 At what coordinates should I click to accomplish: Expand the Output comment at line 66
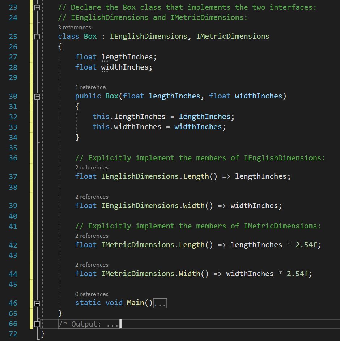click(37, 324)
